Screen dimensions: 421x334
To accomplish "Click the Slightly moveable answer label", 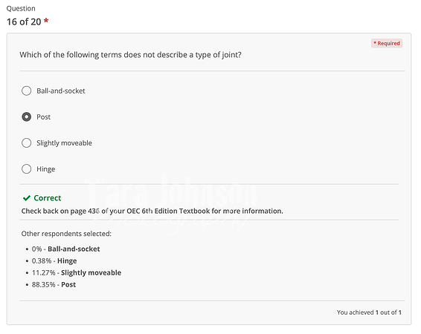I will (x=64, y=143).
